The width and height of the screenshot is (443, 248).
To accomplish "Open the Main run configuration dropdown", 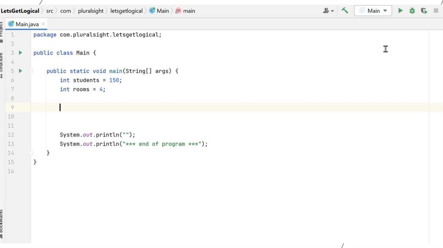I will [373, 11].
